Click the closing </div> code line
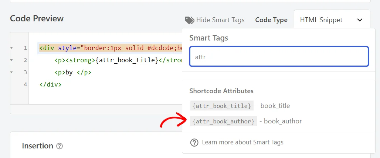Image resolution: width=380 pixels, height=158 pixels. [50, 85]
